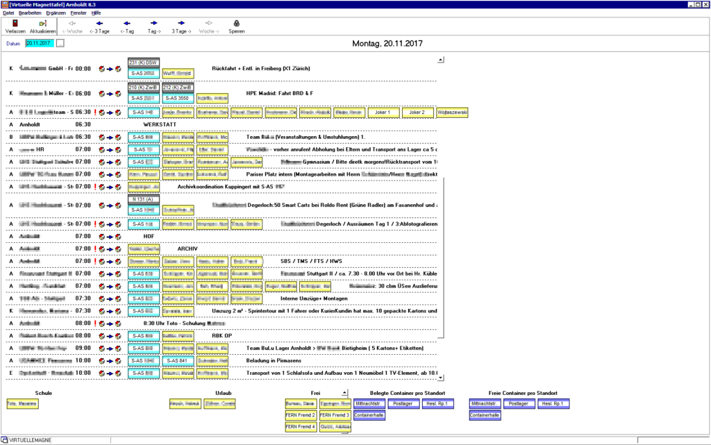The height and width of the screenshot is (445, 711).
Task: Open the Ergänzen menu
Action: (56, 13)
